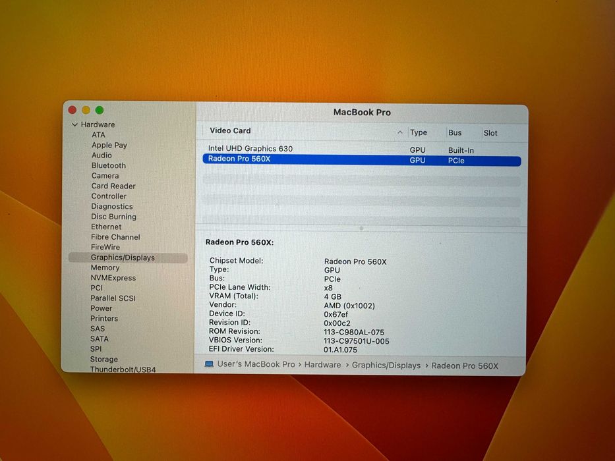Viewport: 615px width, 461px height.
Task: Click the pane split divider handle dot
Action: [x=361, y=228]
